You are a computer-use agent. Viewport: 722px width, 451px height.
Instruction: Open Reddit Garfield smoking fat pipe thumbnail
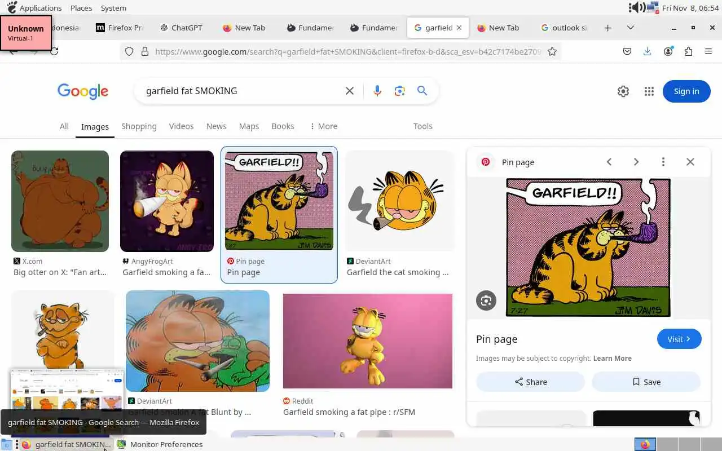tap(368, 341)
